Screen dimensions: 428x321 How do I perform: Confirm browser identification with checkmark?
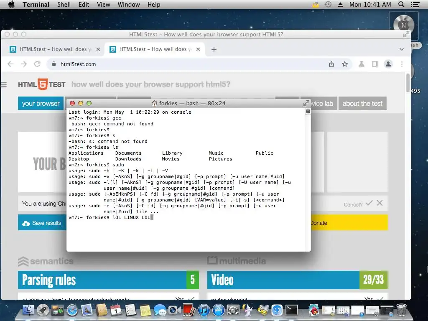point(369,203)
